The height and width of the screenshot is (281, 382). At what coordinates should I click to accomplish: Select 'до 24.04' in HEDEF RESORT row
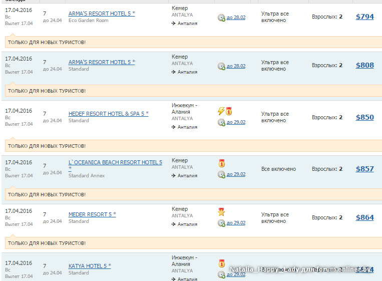coord(53,120)
